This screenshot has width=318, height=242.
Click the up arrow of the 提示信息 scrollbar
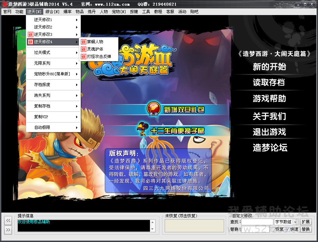tap(153, 222)
